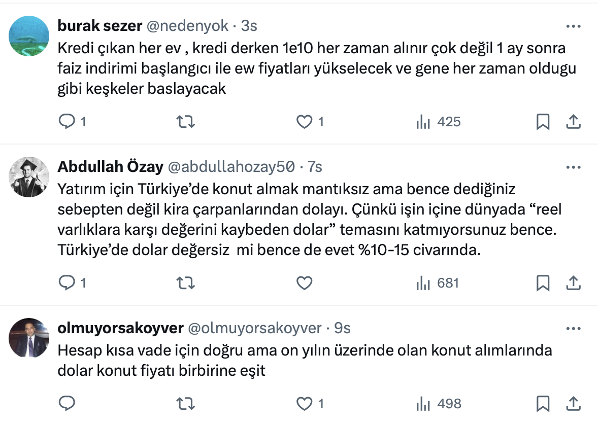Reply to olmuyorsakoyver's tweet

67,404
